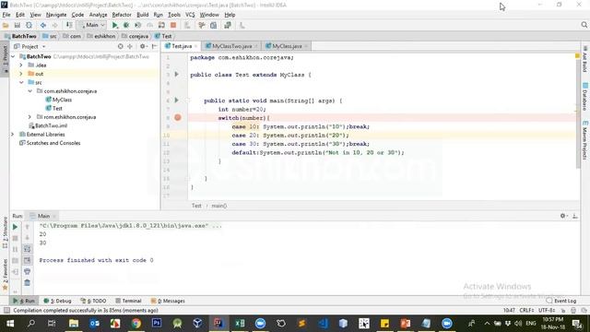Open the Project view selector dropdown
590x332 pixels.
[30, 46]
